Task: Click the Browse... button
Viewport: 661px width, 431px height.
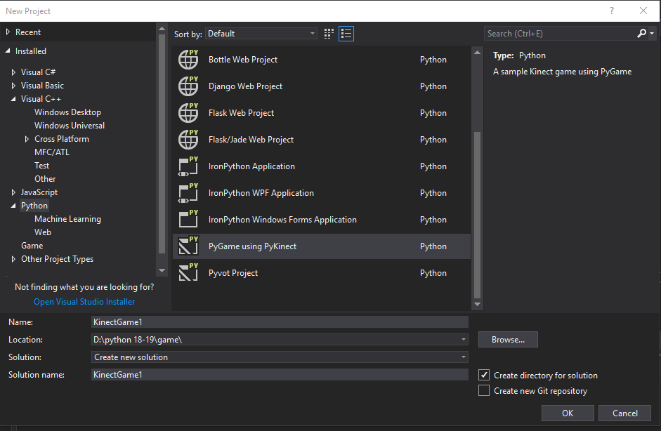Action: (x=508, y=340)
